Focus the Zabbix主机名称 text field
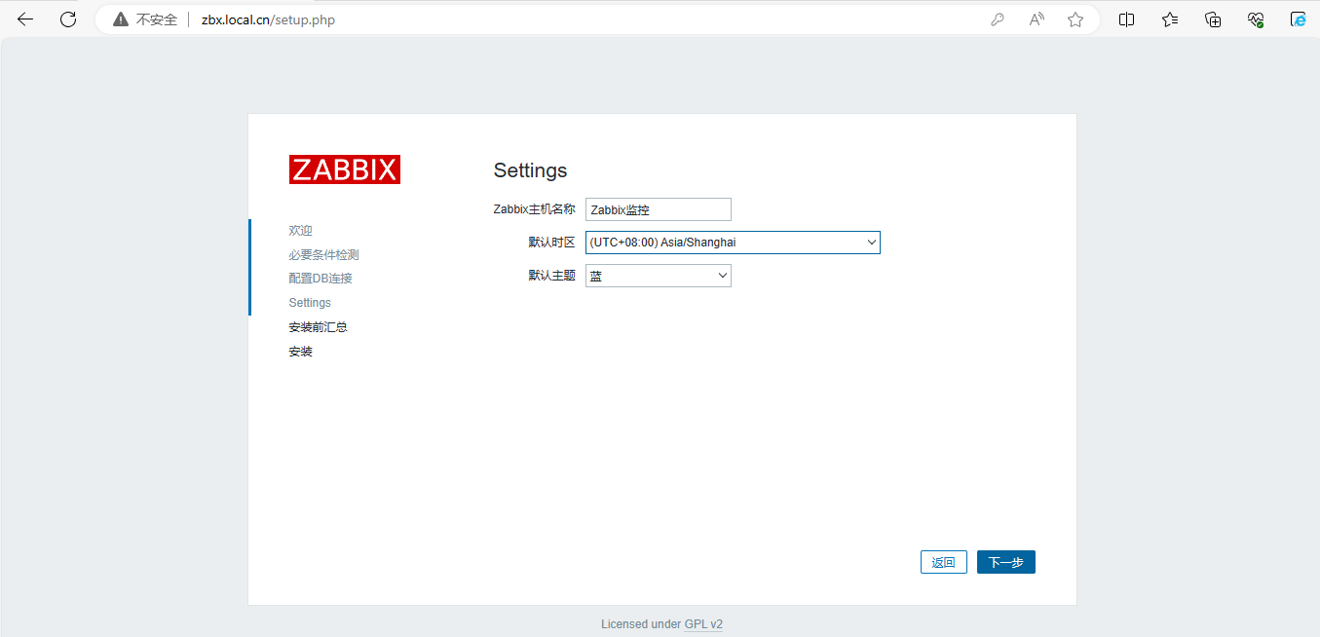1320x637 pixels. point(658,209)
